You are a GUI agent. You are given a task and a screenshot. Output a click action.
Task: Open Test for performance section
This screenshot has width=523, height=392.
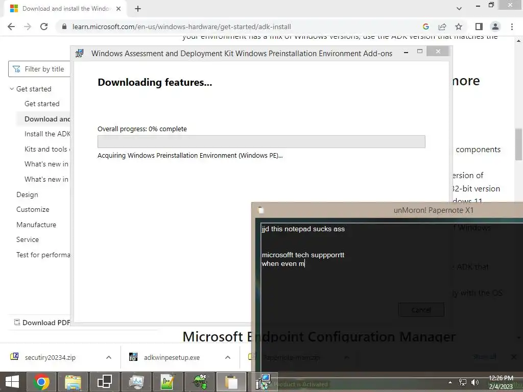[43, 255]
